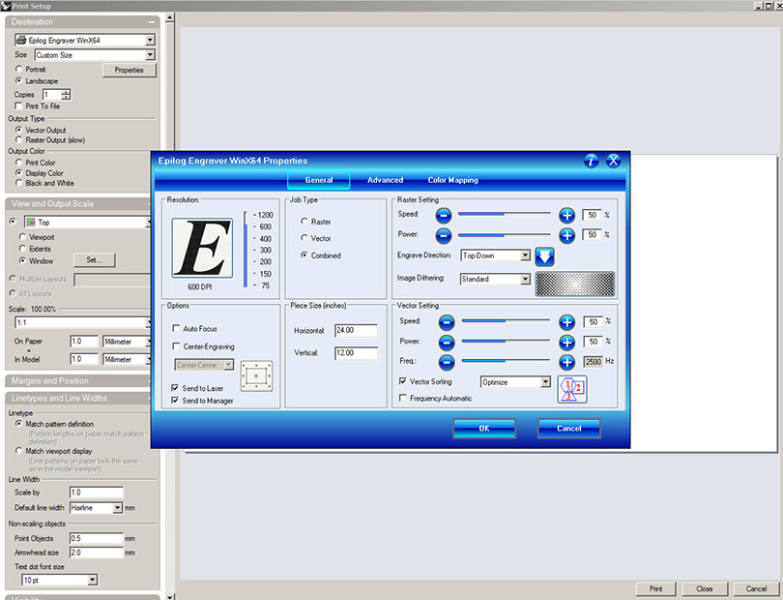This screenshot has height=600, width=783.
Task: Click the resolution DPI vertical slider
Action: (246, 250)
